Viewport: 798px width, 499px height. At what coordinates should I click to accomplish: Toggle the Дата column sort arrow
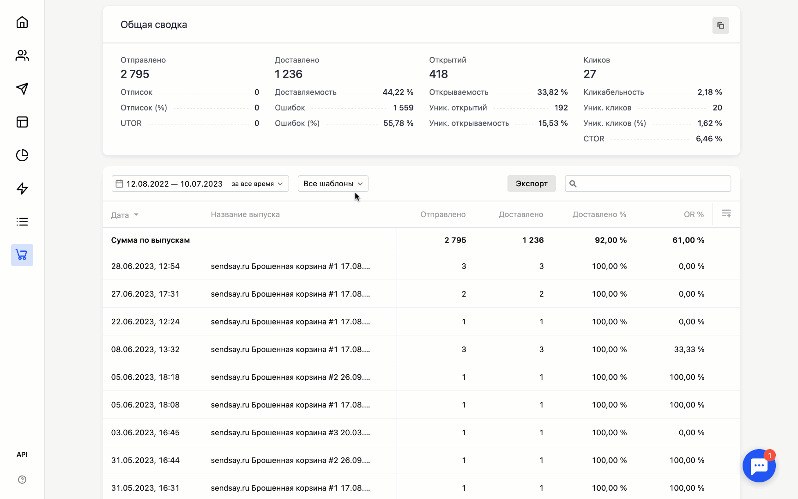[136, 214]
